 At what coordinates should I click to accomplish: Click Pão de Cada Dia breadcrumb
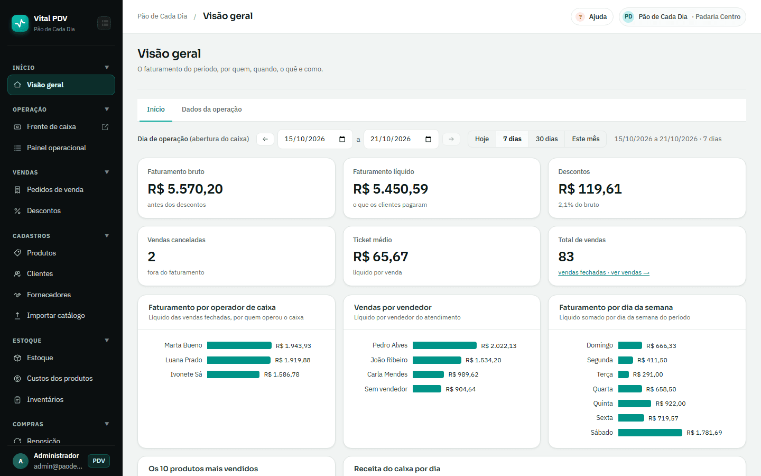[162, 16]
